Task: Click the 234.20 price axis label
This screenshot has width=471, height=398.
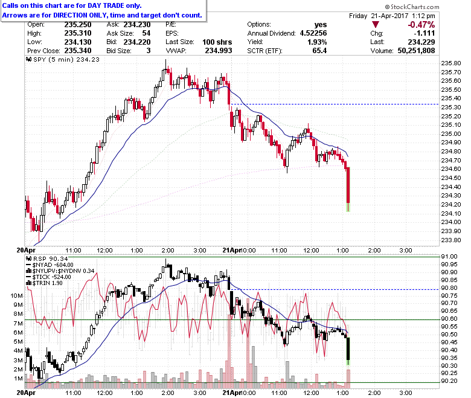Action: pos(451,205)
